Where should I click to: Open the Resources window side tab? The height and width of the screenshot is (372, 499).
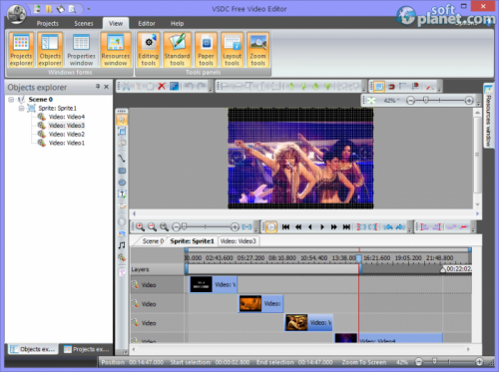(x=488, y=116)
